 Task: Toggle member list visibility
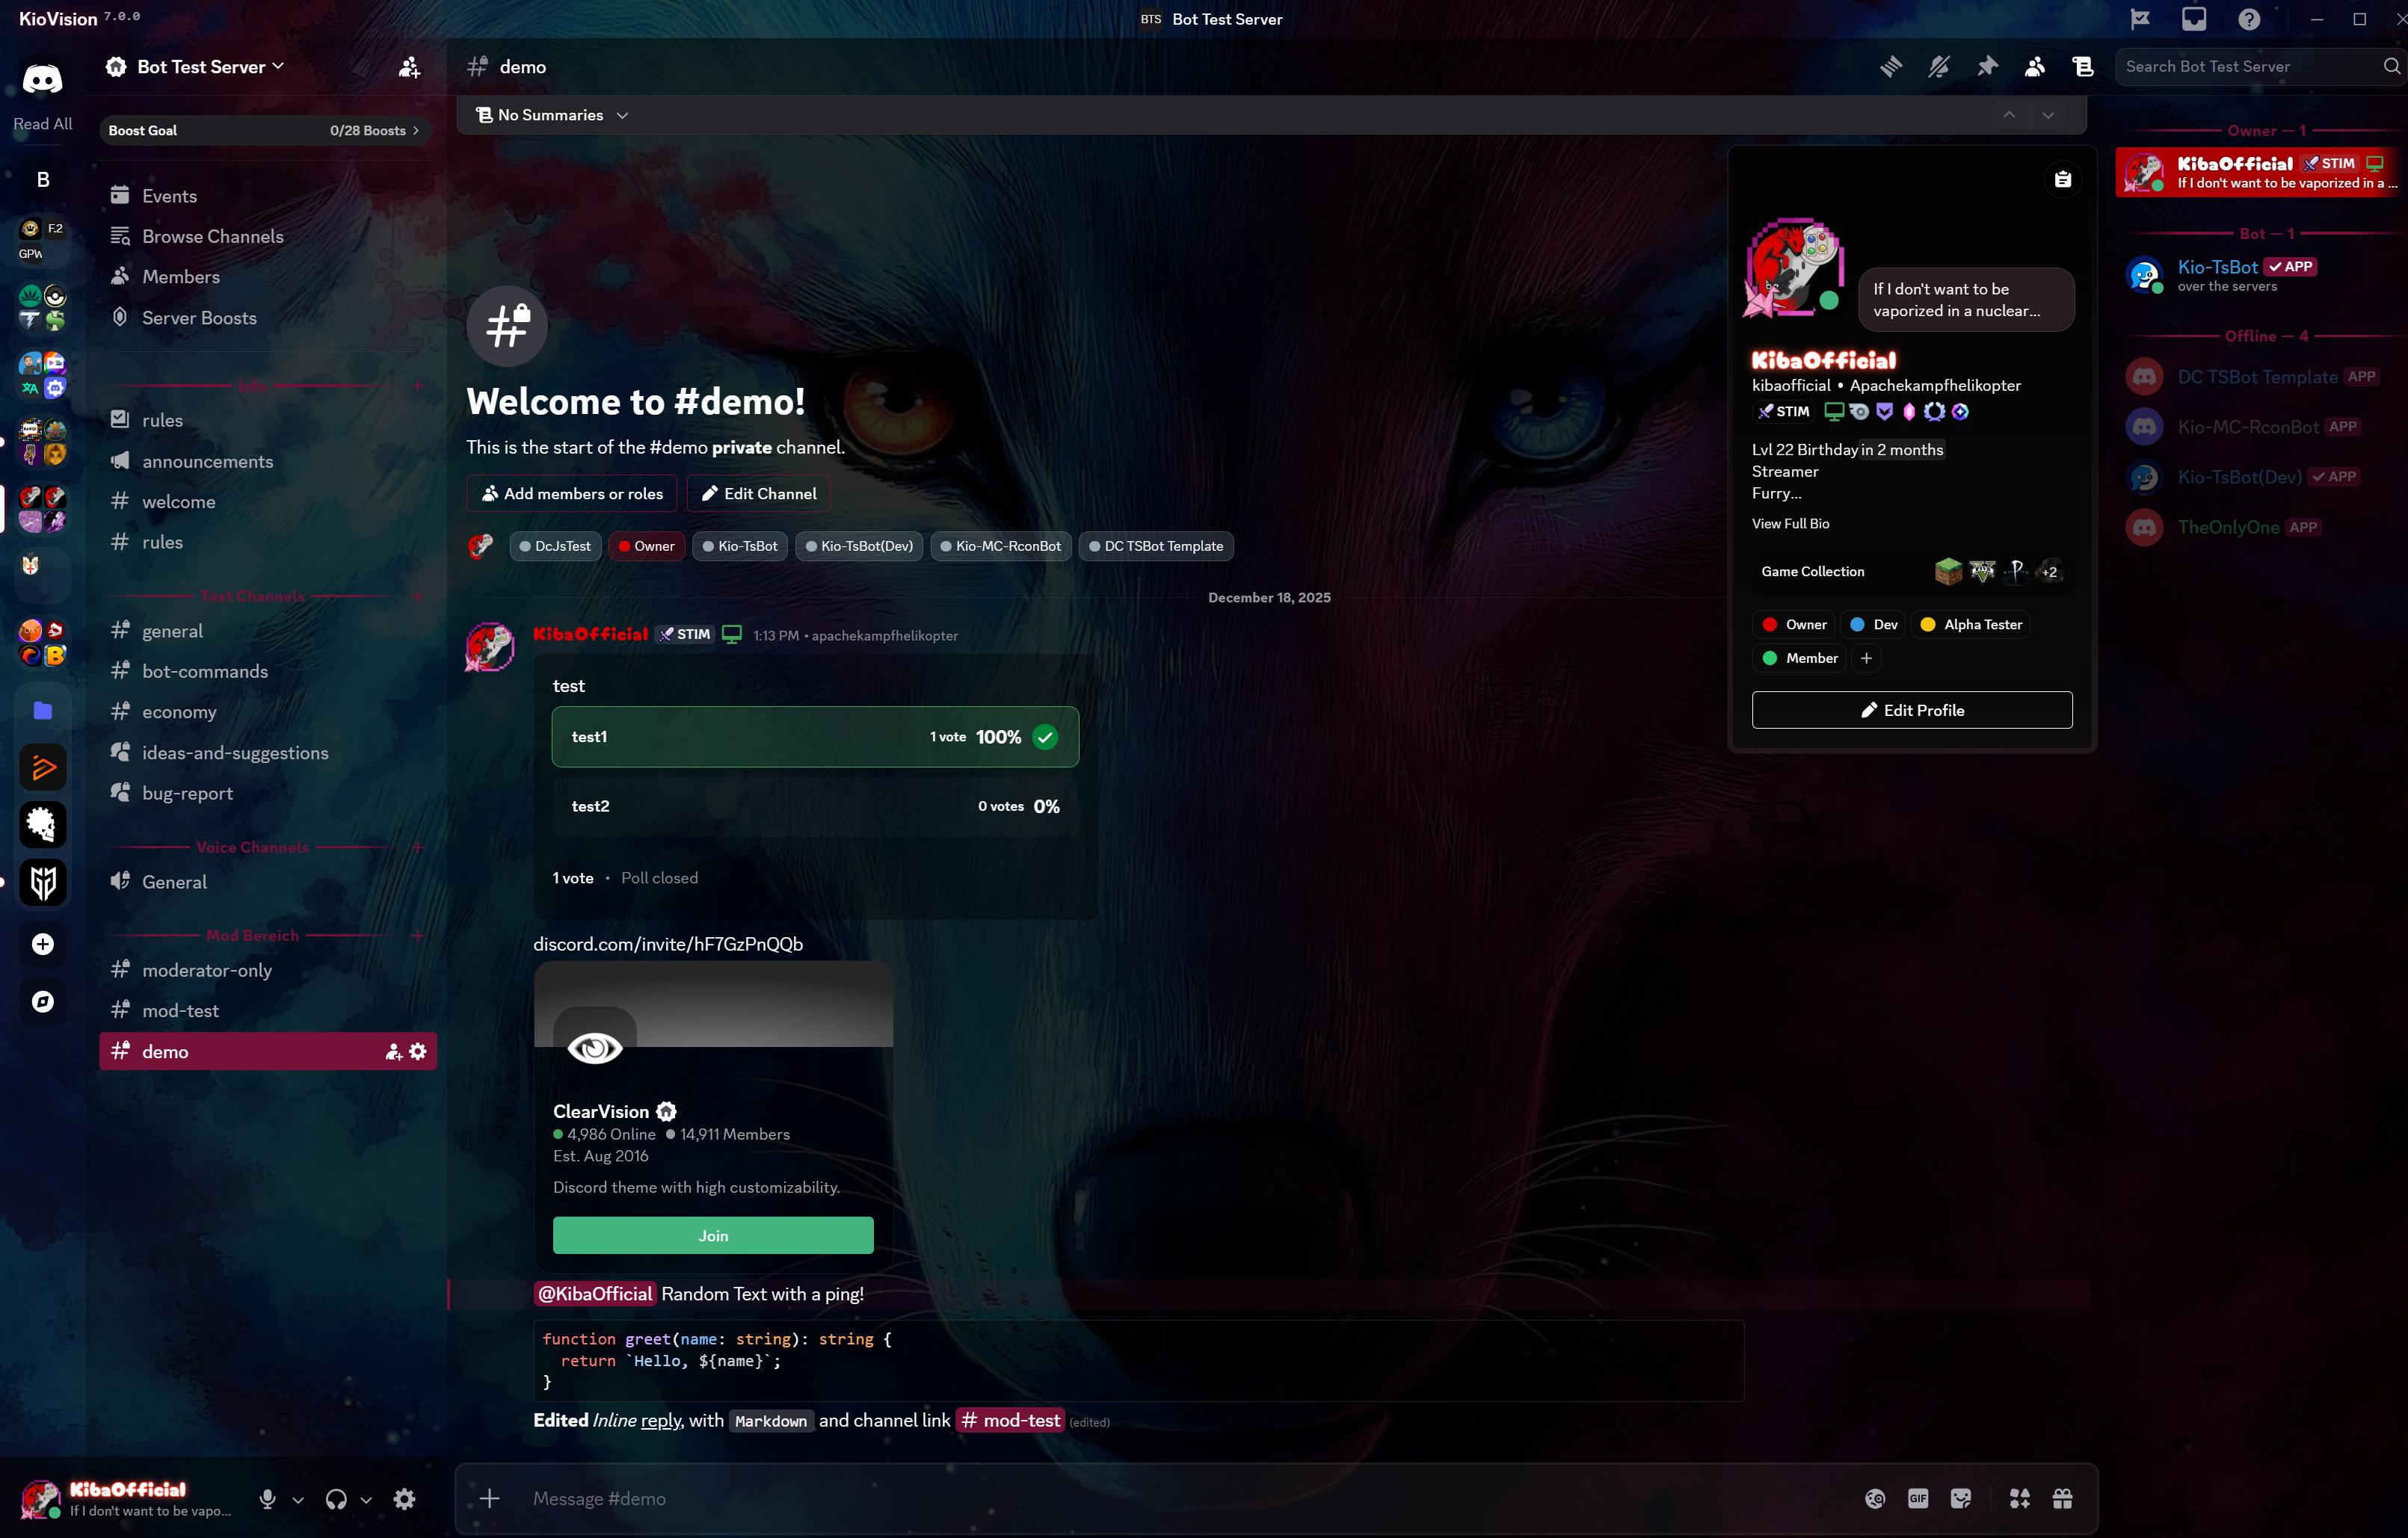coord(2034,66)
